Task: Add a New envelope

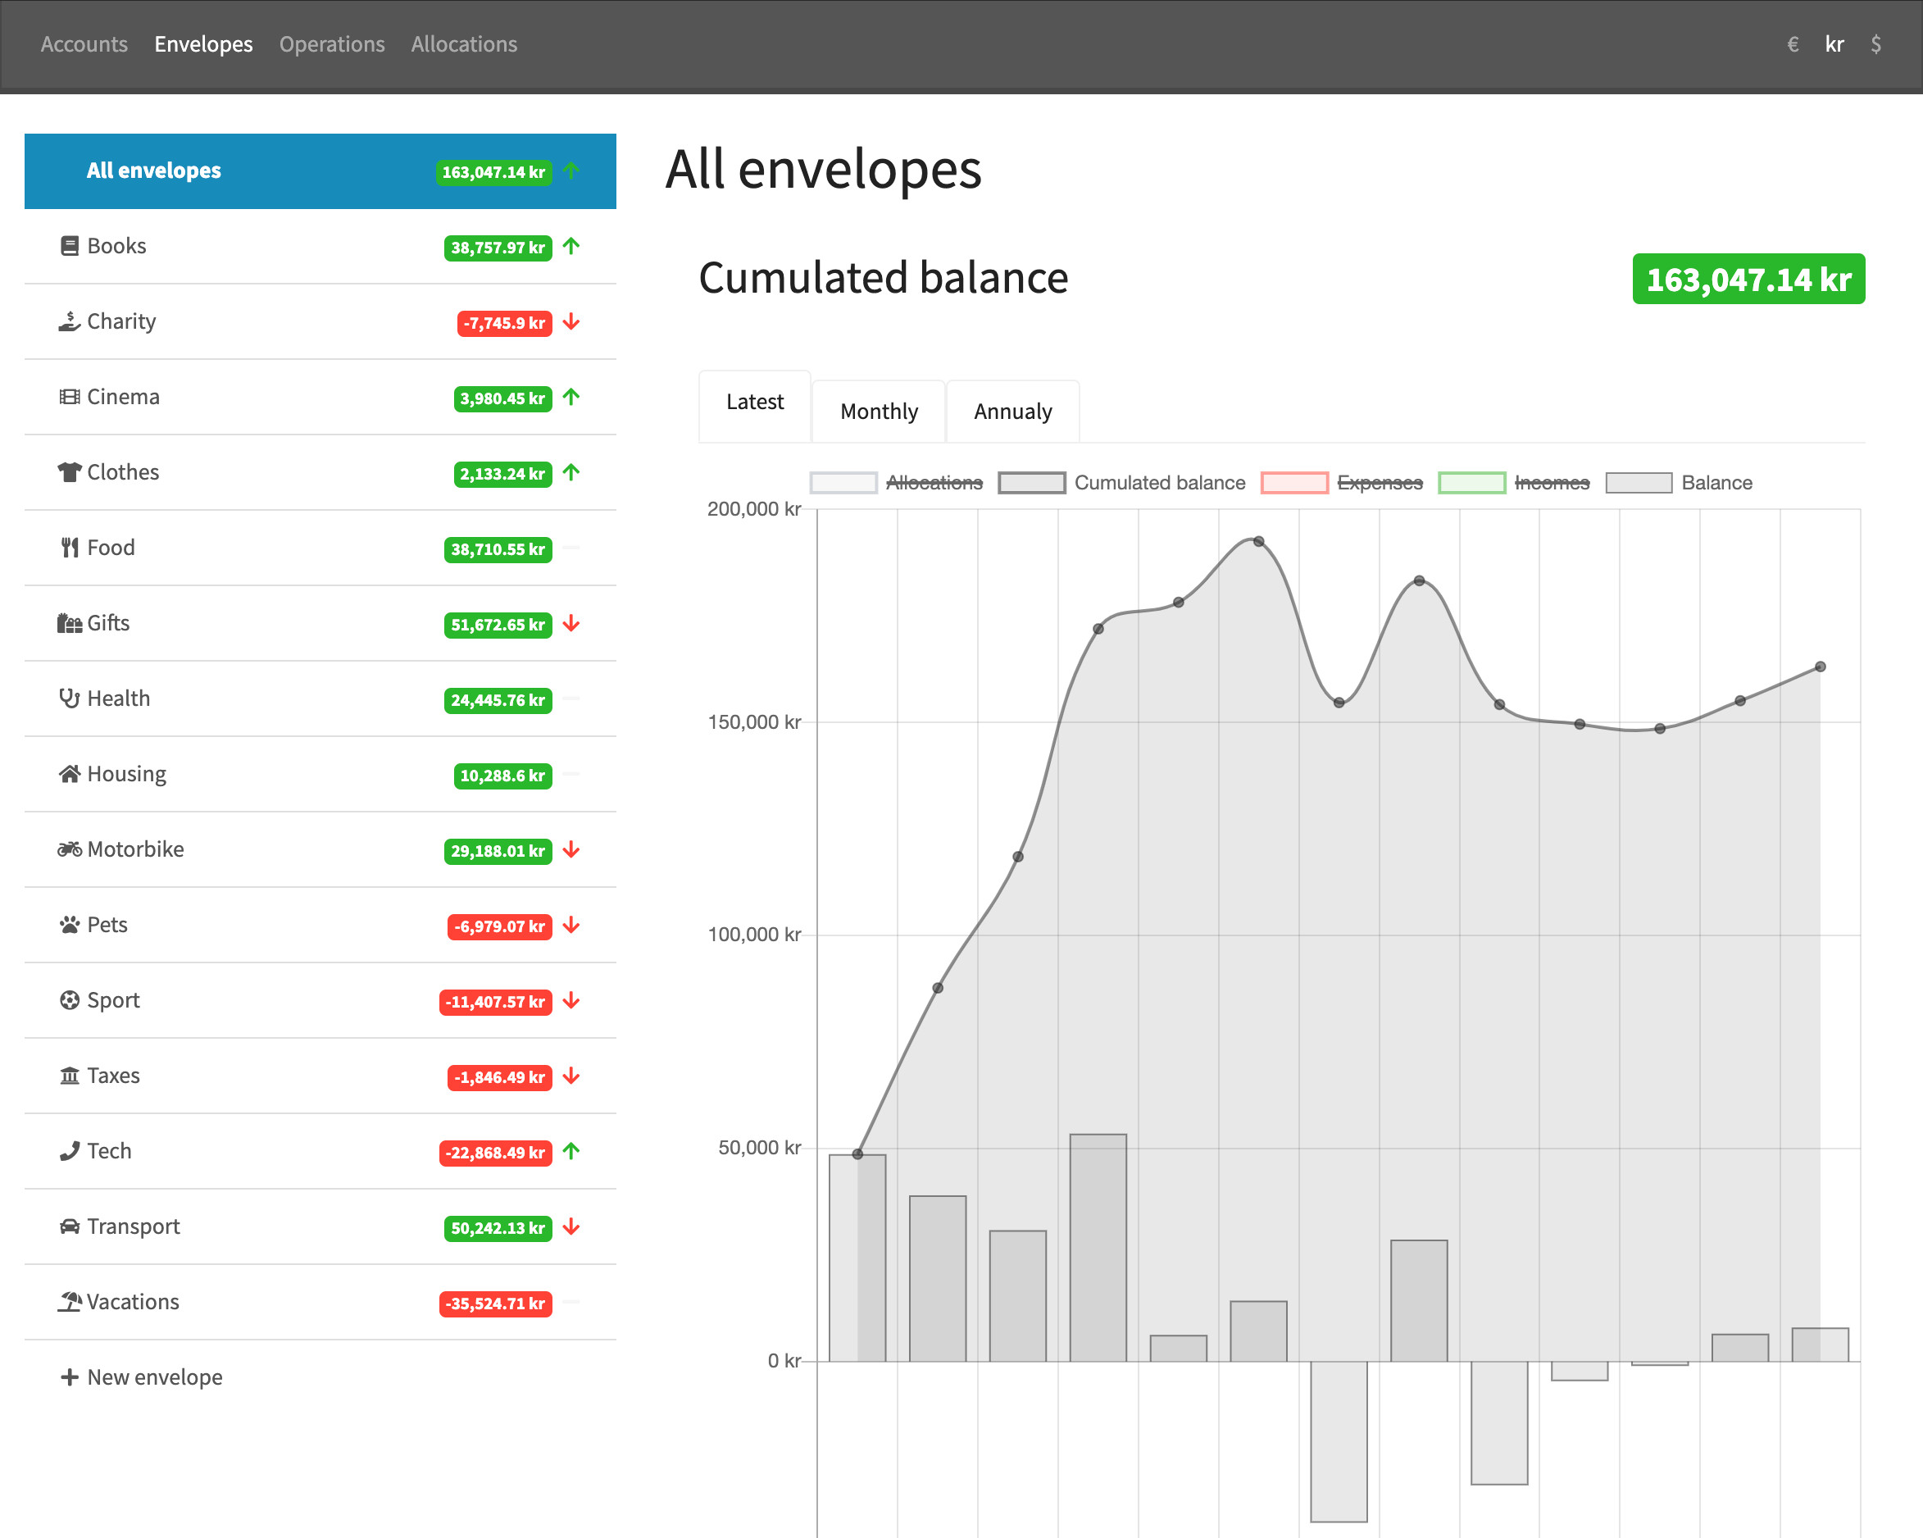Action: click(142, 1376)
